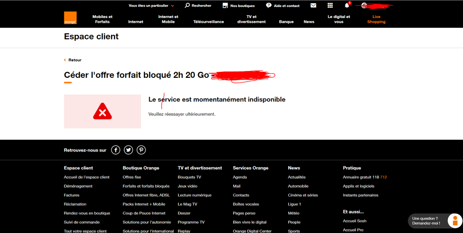
Task: Open Aide et contact
Action: pyautogui.click(x=283, y=6)
